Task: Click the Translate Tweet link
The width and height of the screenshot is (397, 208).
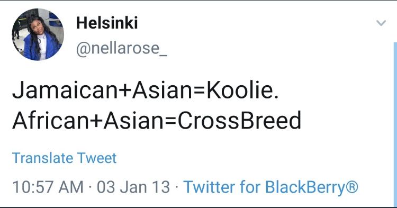Action: [x=64, y=158]
